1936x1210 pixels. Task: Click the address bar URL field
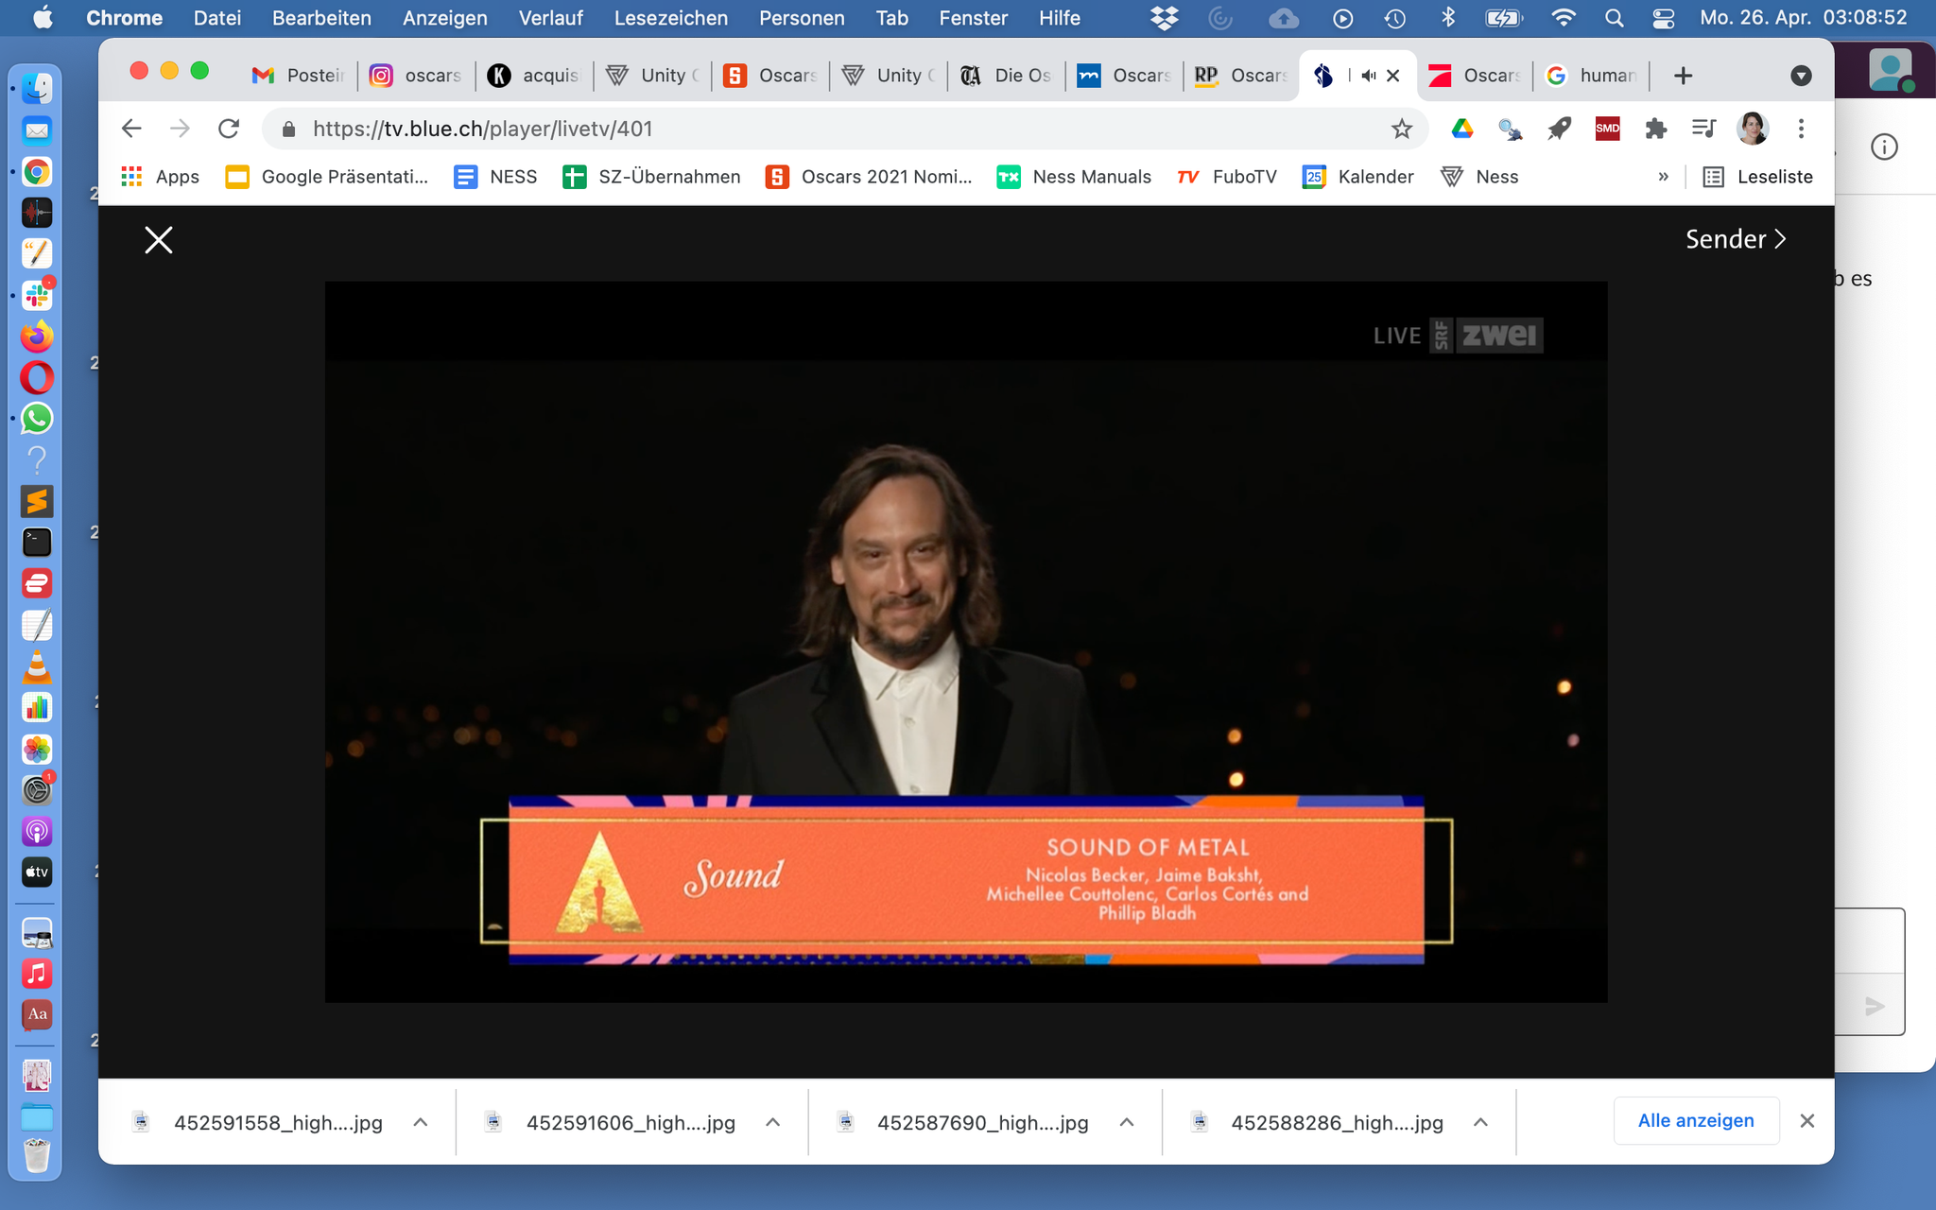coord(832,129)
